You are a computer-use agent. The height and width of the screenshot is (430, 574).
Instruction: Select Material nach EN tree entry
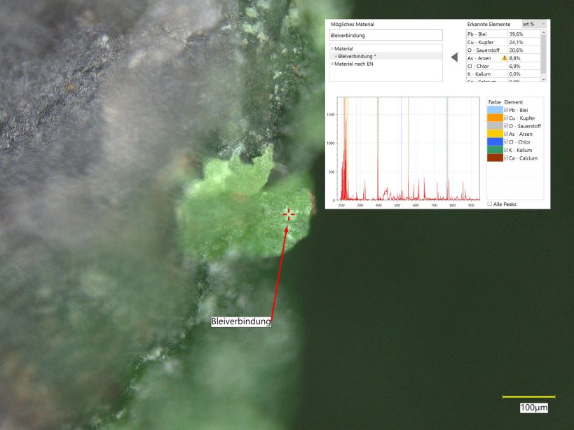click(354, 64)
